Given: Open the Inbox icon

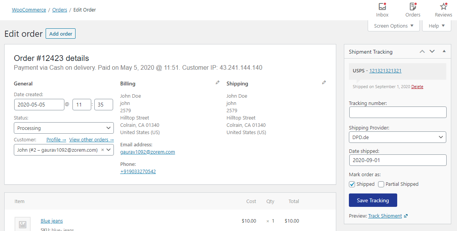Looking at the screenshot, I should (x=382, y=7).
